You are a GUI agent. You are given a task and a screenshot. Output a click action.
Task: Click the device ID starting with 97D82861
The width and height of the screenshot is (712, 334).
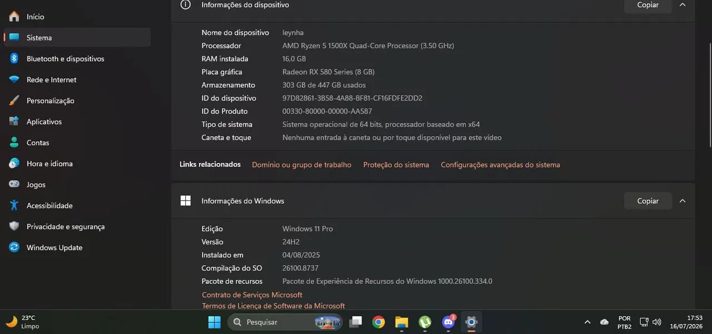click(353, 98)
